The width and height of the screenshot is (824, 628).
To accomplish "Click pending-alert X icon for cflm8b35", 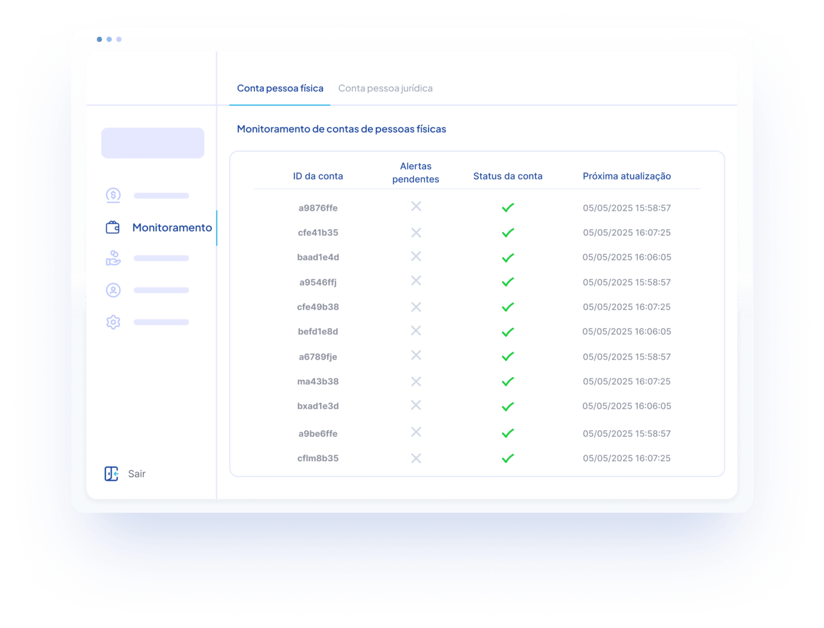I will coord(416,458).
